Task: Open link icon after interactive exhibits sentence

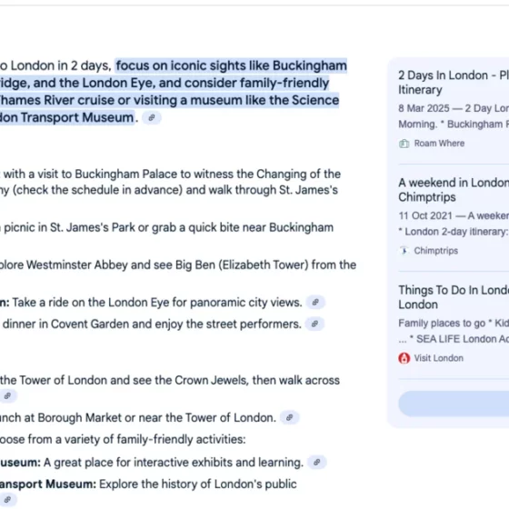Action: coord(317,463)
